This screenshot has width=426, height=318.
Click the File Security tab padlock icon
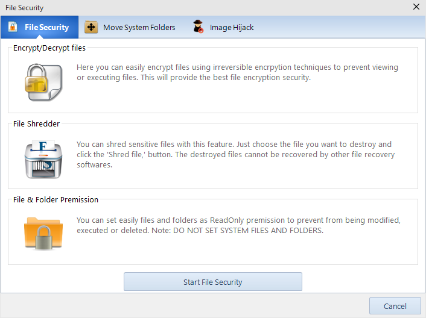point(13,27)
